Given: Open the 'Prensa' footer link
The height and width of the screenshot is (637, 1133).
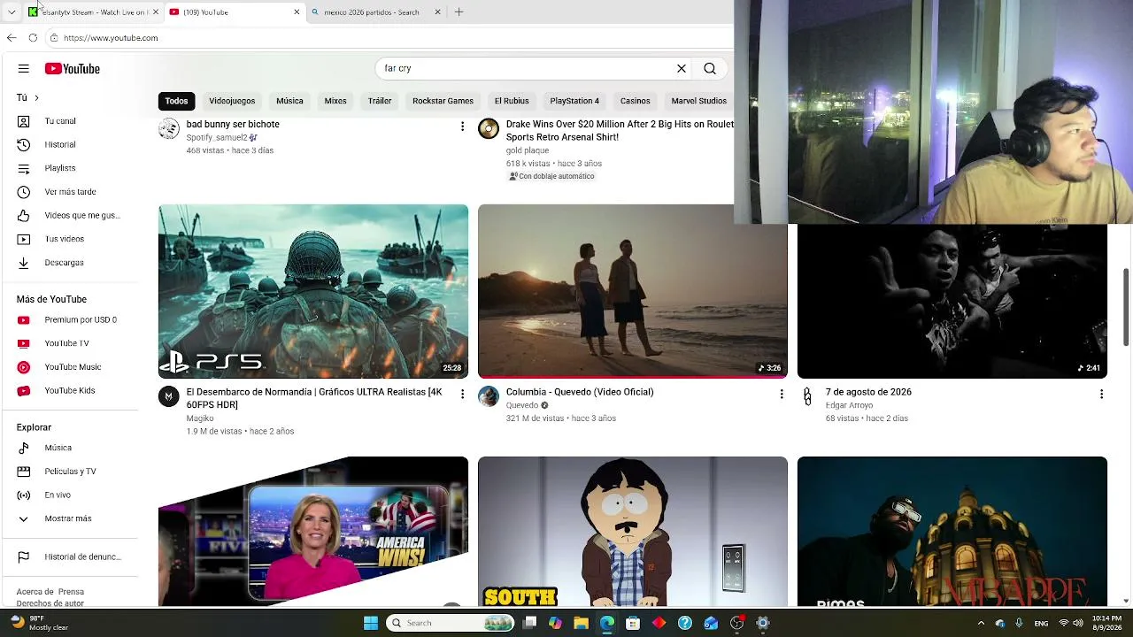Looking at the screenshot, I should pyautogui.click(x=71, y=592).
